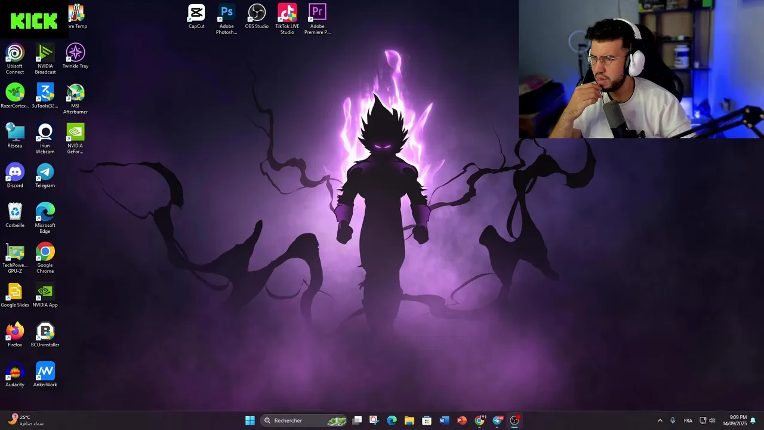Select the Twinkle Tray icon
Screen dimensions: 764x430
pyautogui.click(x=75, y=56)
